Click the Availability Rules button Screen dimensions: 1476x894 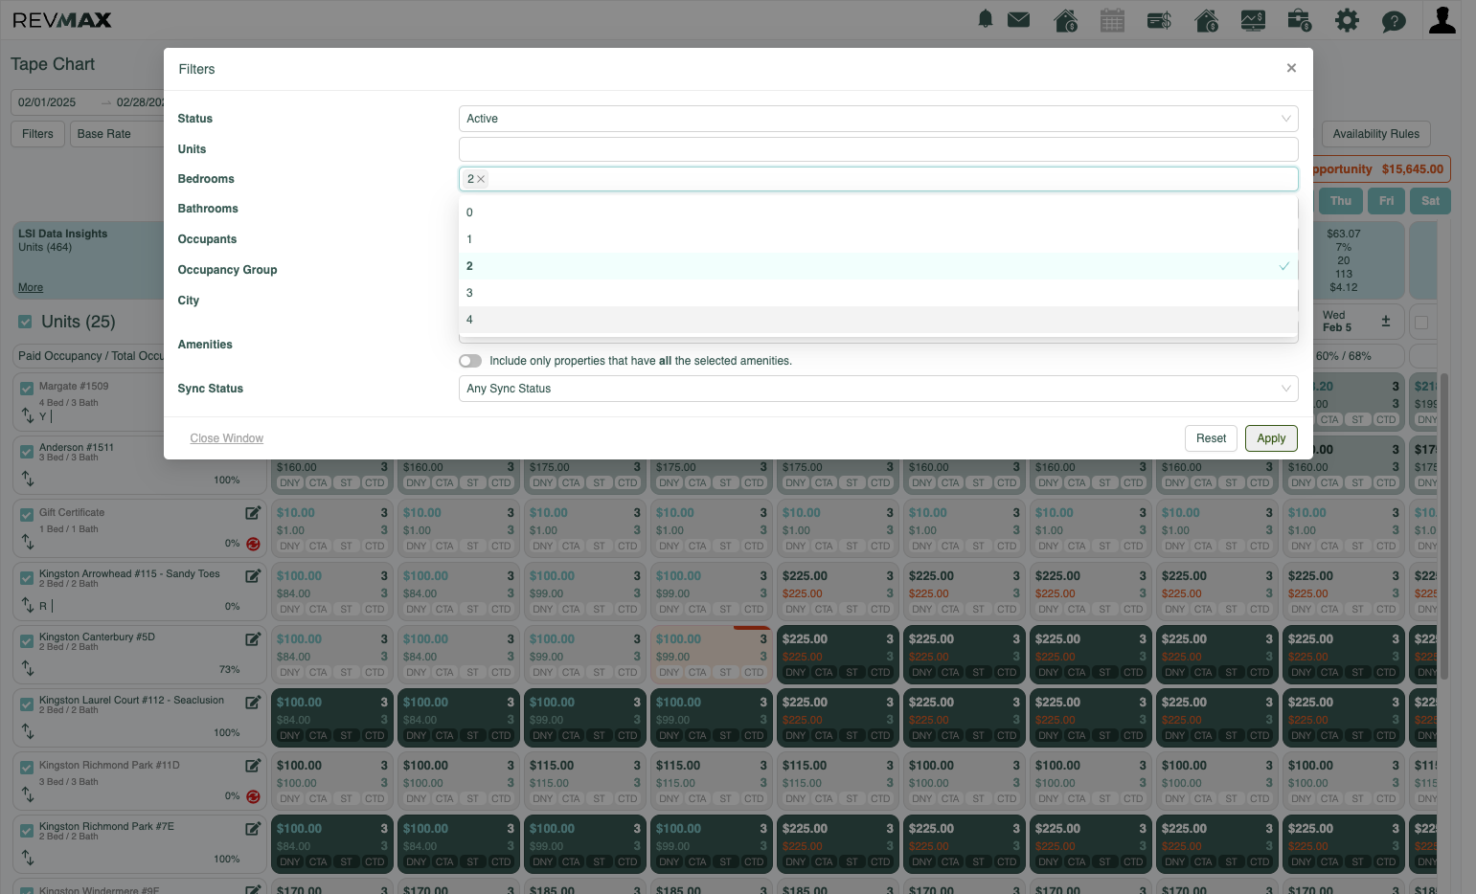(1375, 134)
